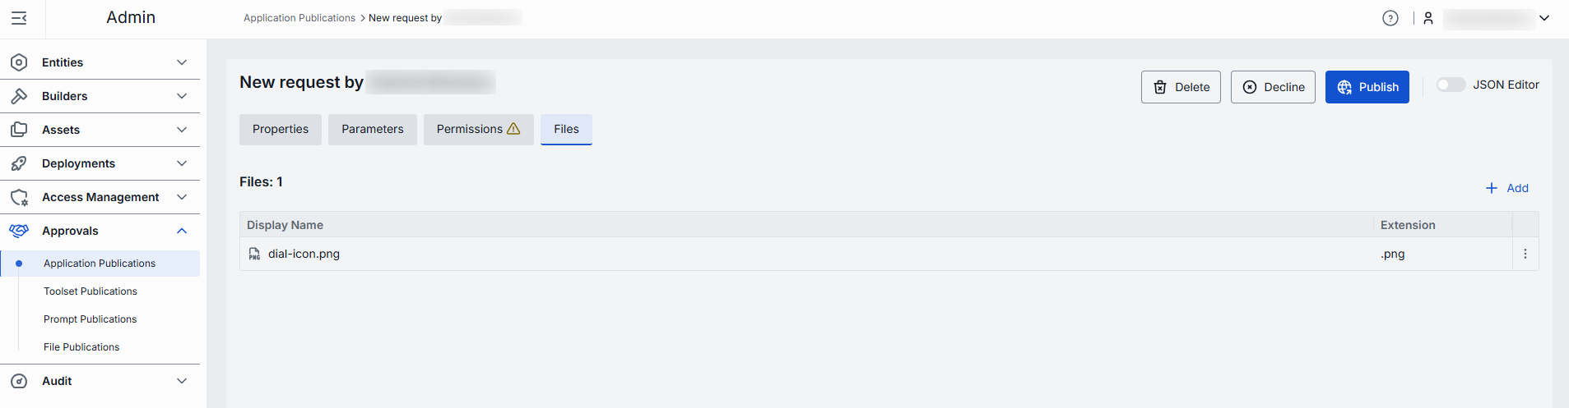1569x408 pixels.
Task: Open the three-dot menu for dial-icon.png
Action: (1525, 254)
